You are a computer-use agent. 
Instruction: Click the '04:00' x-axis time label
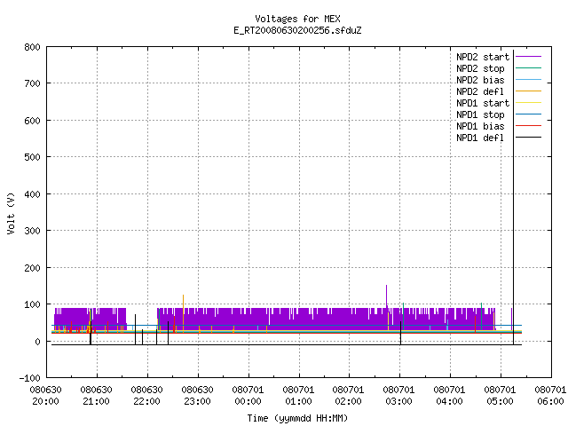(450, 401)
